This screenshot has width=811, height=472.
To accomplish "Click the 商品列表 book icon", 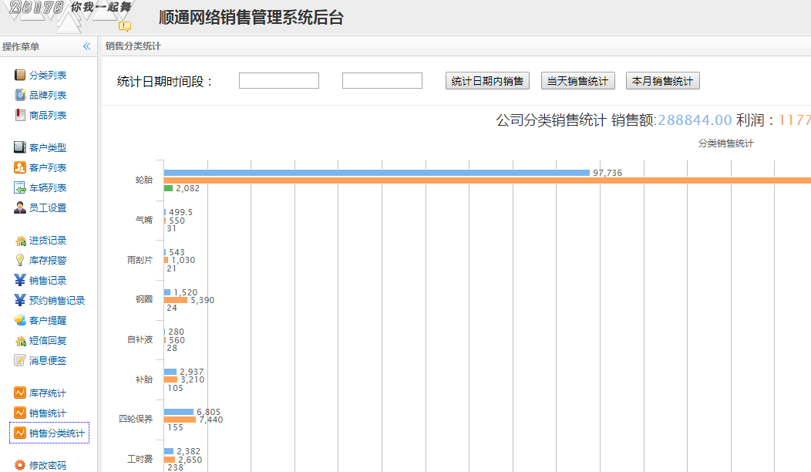I will point(20,115).
